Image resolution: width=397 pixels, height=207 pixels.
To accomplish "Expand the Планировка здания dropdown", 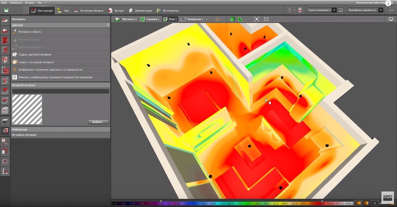I will [x=381, y=10].
